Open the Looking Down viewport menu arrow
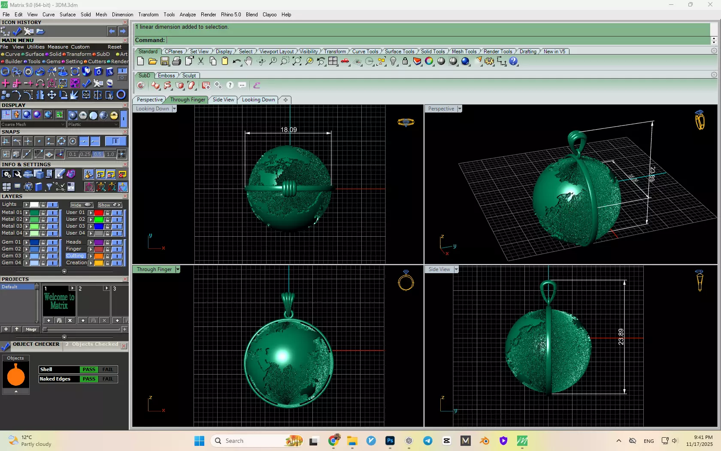721x451 pixels. click(x=174, y=109)
